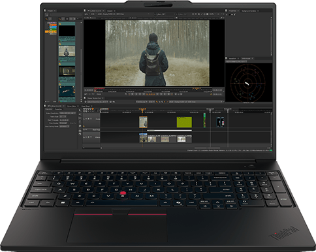This screenshot has height=252, width=316.
Task: Select the all-black clip thumbnail in the bin
Action: click(x=67, y=31)
